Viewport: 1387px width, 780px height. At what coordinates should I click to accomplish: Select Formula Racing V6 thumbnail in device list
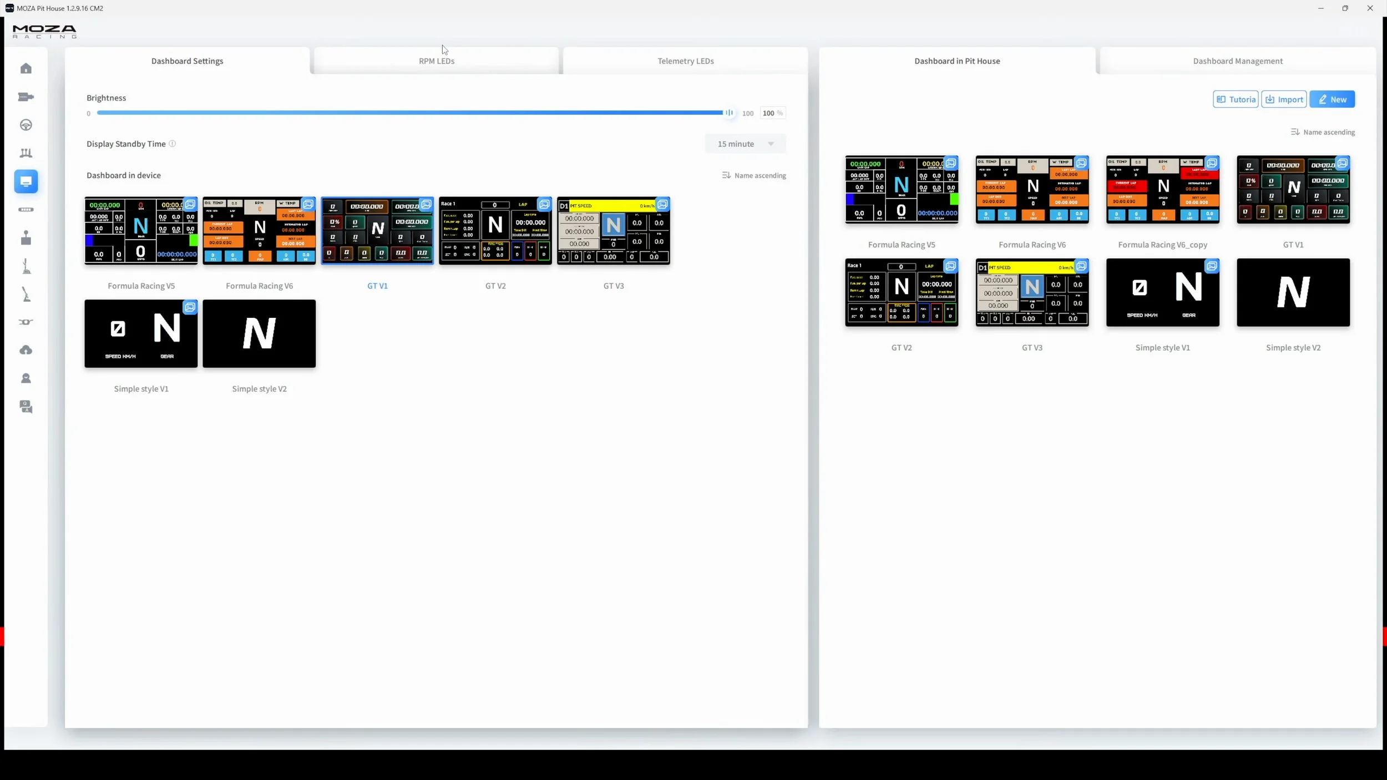click(259, 230)
